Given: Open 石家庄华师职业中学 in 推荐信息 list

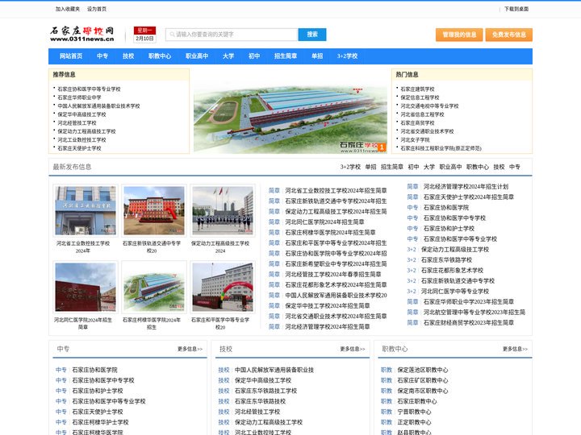Looking at the screenshot, I should [79, 97].
